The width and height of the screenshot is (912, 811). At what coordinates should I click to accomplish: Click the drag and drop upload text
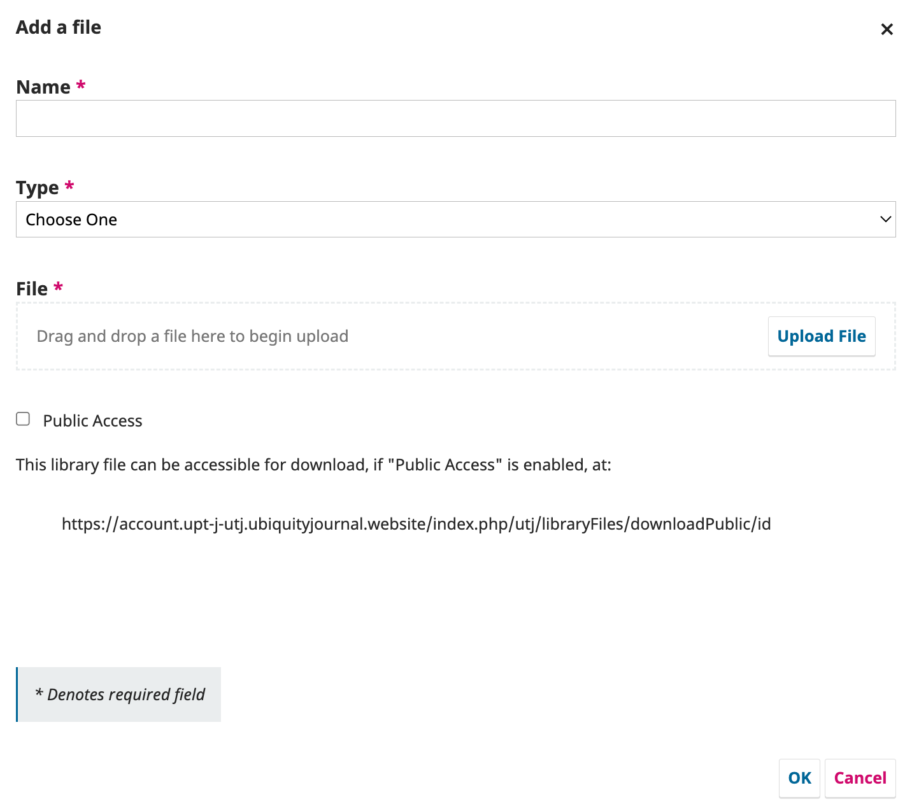pos(192,336)
